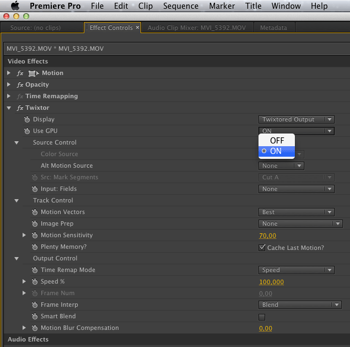
Task: Expand Time Remapping properties
Action: [x=9, y=96]
